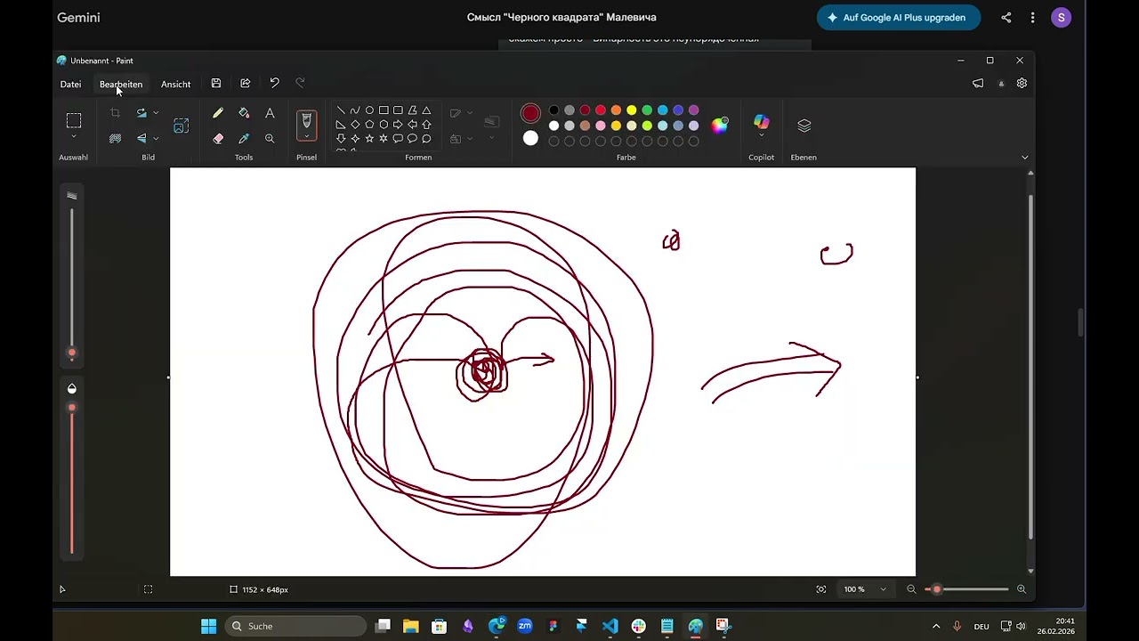Select the Color picker eyedropper tool
This screenshot has width=1139, height=641.
(x=244, y=138)
